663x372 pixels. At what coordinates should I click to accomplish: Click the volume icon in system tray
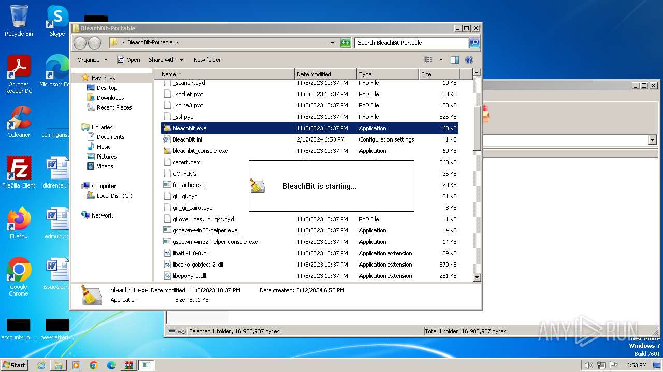[588, 365]
